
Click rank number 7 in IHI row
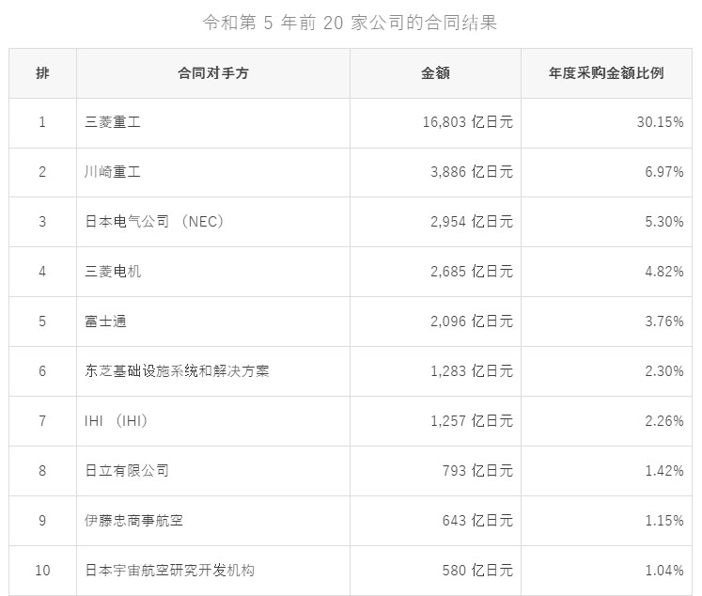(x=42, y=421)
